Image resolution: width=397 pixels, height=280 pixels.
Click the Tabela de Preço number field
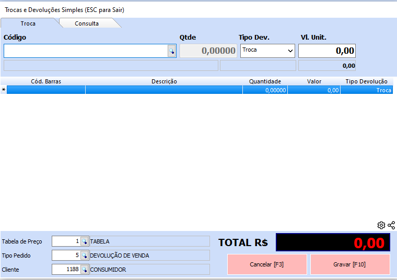pyautogui.click(x=66, y=241)
